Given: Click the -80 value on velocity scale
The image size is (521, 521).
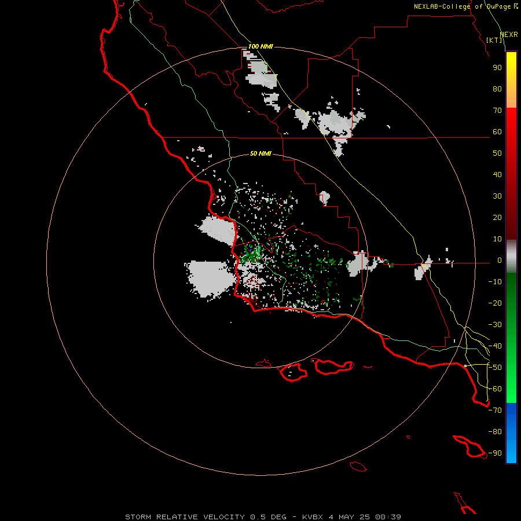Looking at the screenshot, I should pos(495,432).
